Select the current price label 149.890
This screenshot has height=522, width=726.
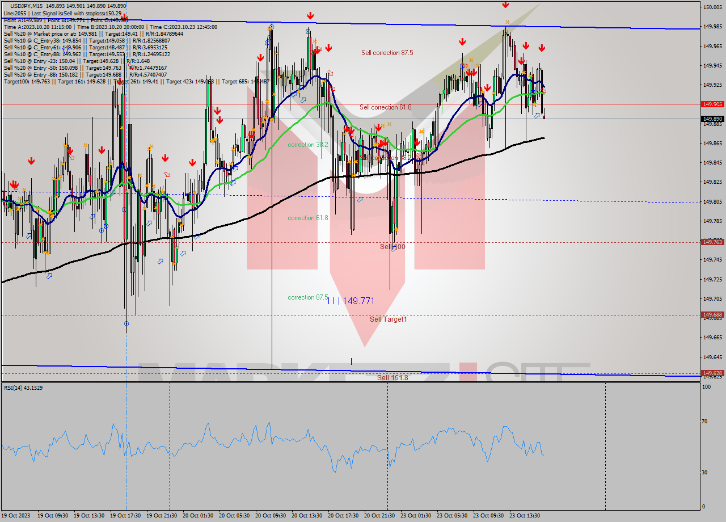[x=711, y=118]
